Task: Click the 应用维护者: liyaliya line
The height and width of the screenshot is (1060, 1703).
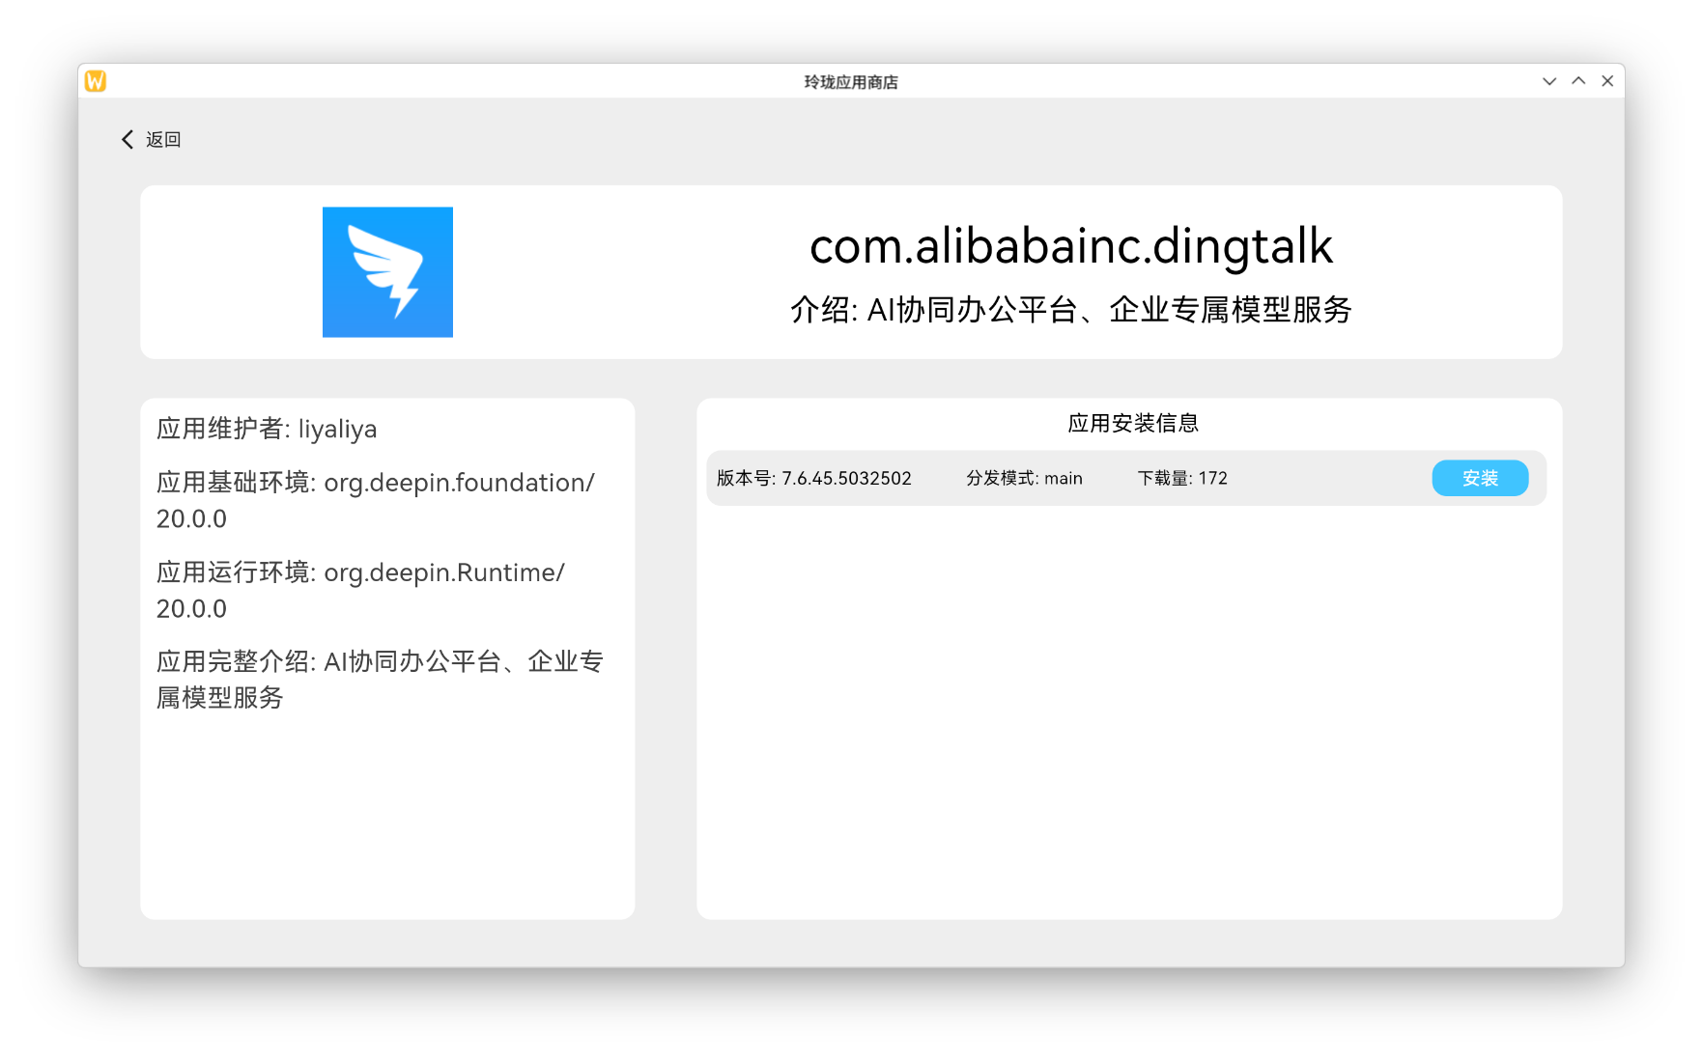Action: click(267, 429)
